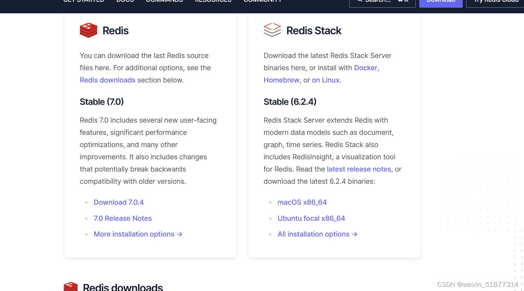Open the Commands menu
The image size is (524, 291).
click(x=164, y=1)
